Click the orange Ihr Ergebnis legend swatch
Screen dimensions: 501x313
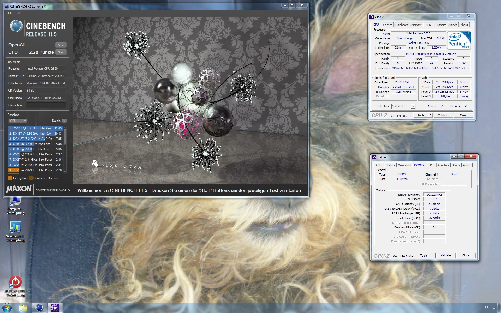tap(10, 178)
